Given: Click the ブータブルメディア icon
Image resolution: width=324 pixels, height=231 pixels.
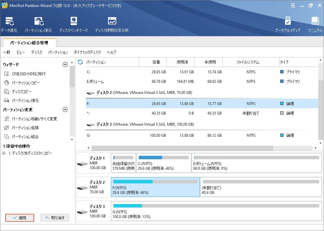Looking at the screenshot, I should (x=287, y=24).
